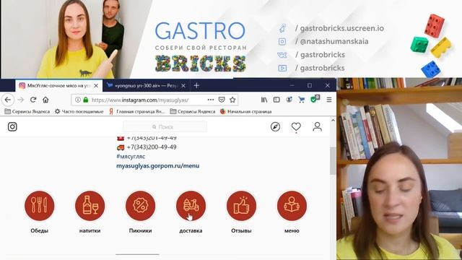462x260 pixels.
Task: Open the меню story highlight
Action: click(292, 206)
